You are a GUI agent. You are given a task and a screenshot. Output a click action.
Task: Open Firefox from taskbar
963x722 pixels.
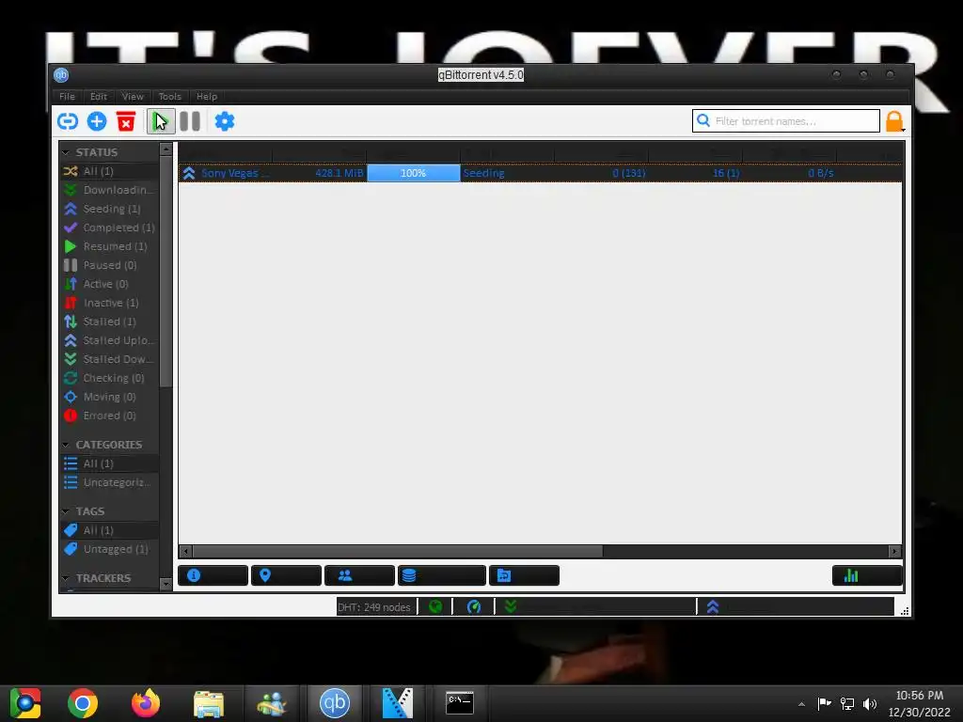tap(146, 703)
